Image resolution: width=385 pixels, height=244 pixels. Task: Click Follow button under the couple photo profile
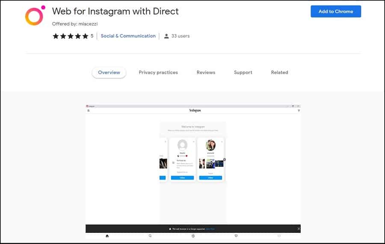[210, 178]
